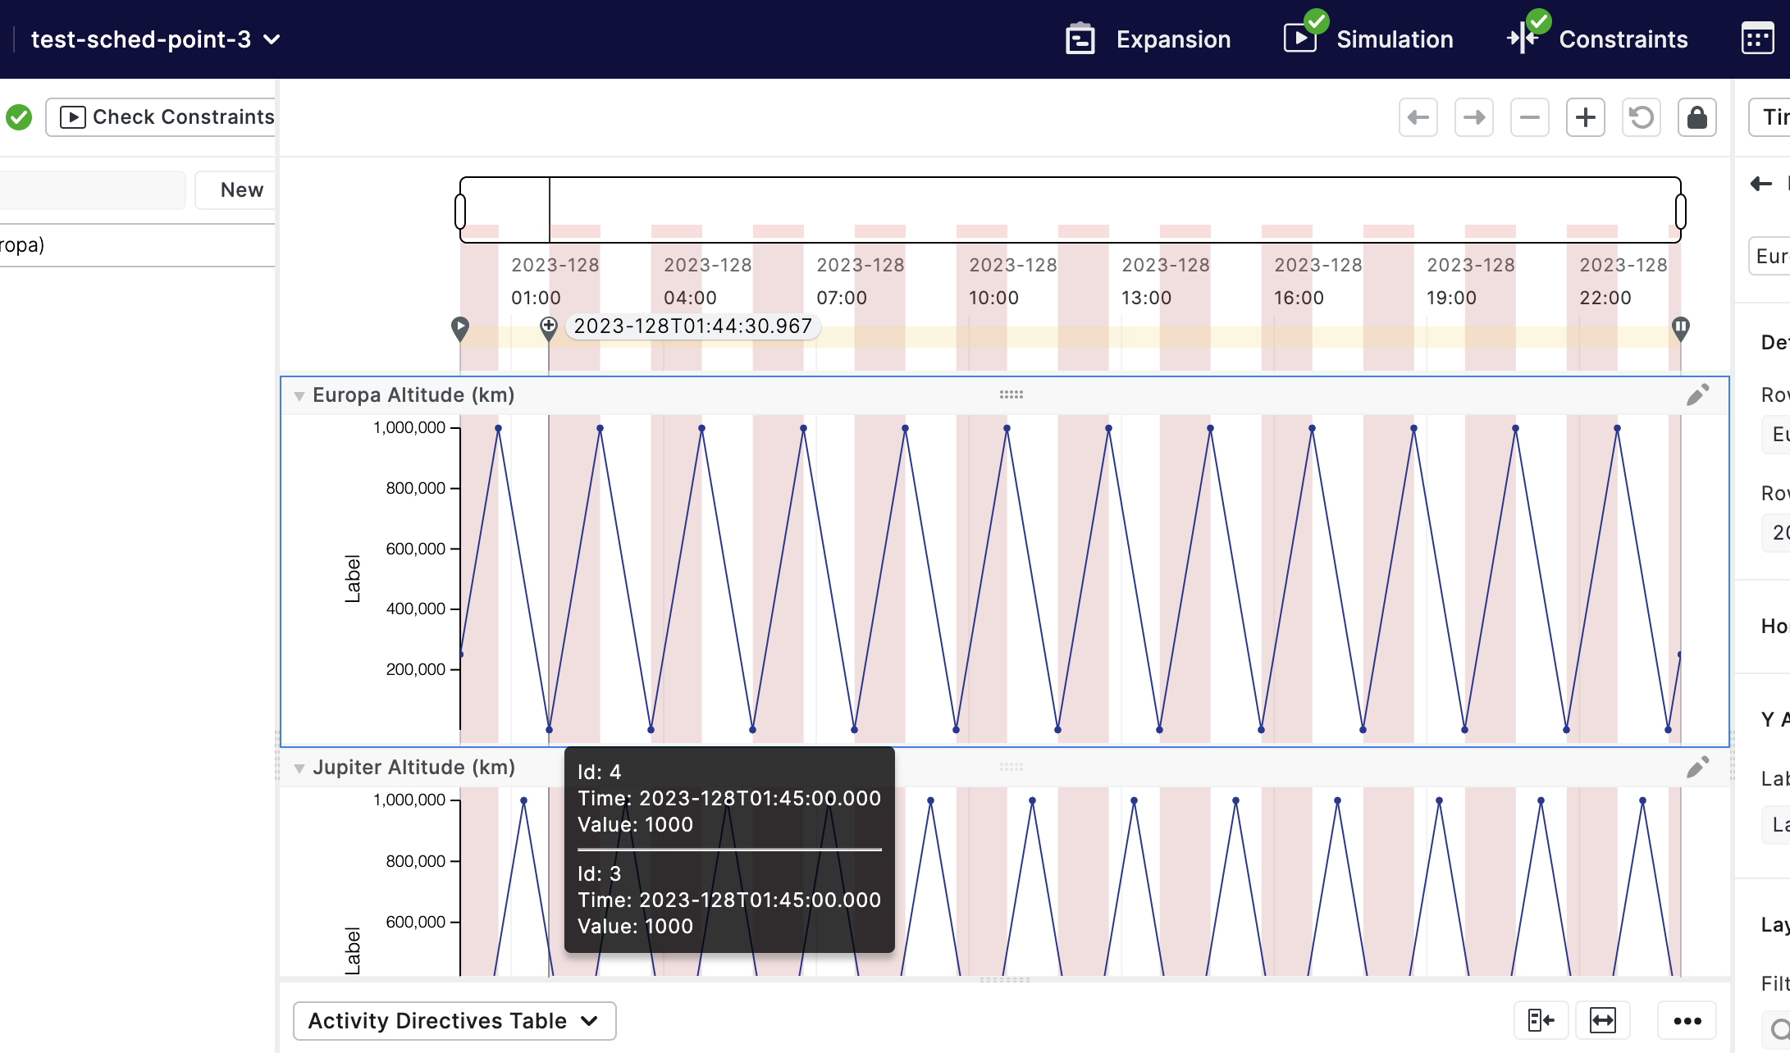The height and width of the screenshot is (1053, 1790).
Task: Zoom out on the timeline
Action: (x=1530, y=117)
